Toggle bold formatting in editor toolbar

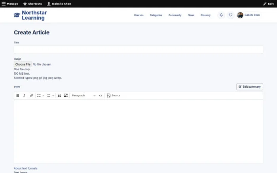point(17,96)
